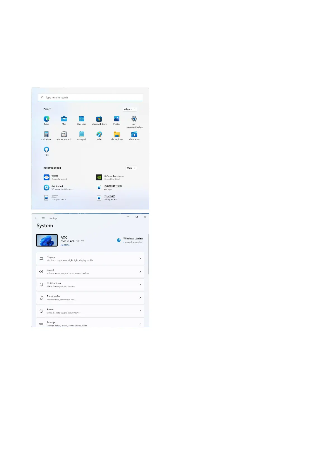Launch the Paint app
The height and width of the screenshot is (471, 333).
pos(99,135)
